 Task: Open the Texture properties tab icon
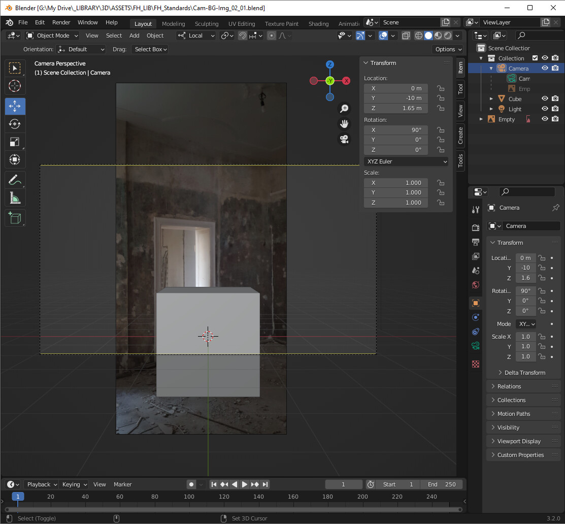click(x=476, y=364)
